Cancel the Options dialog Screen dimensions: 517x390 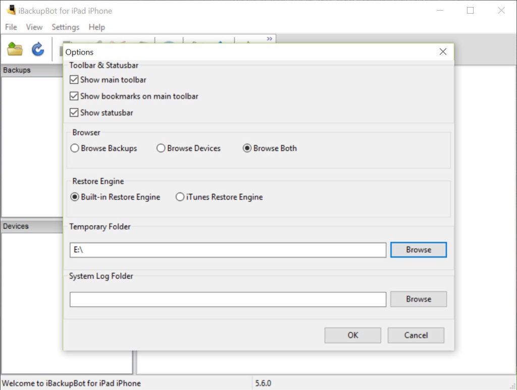coord(416,336)
